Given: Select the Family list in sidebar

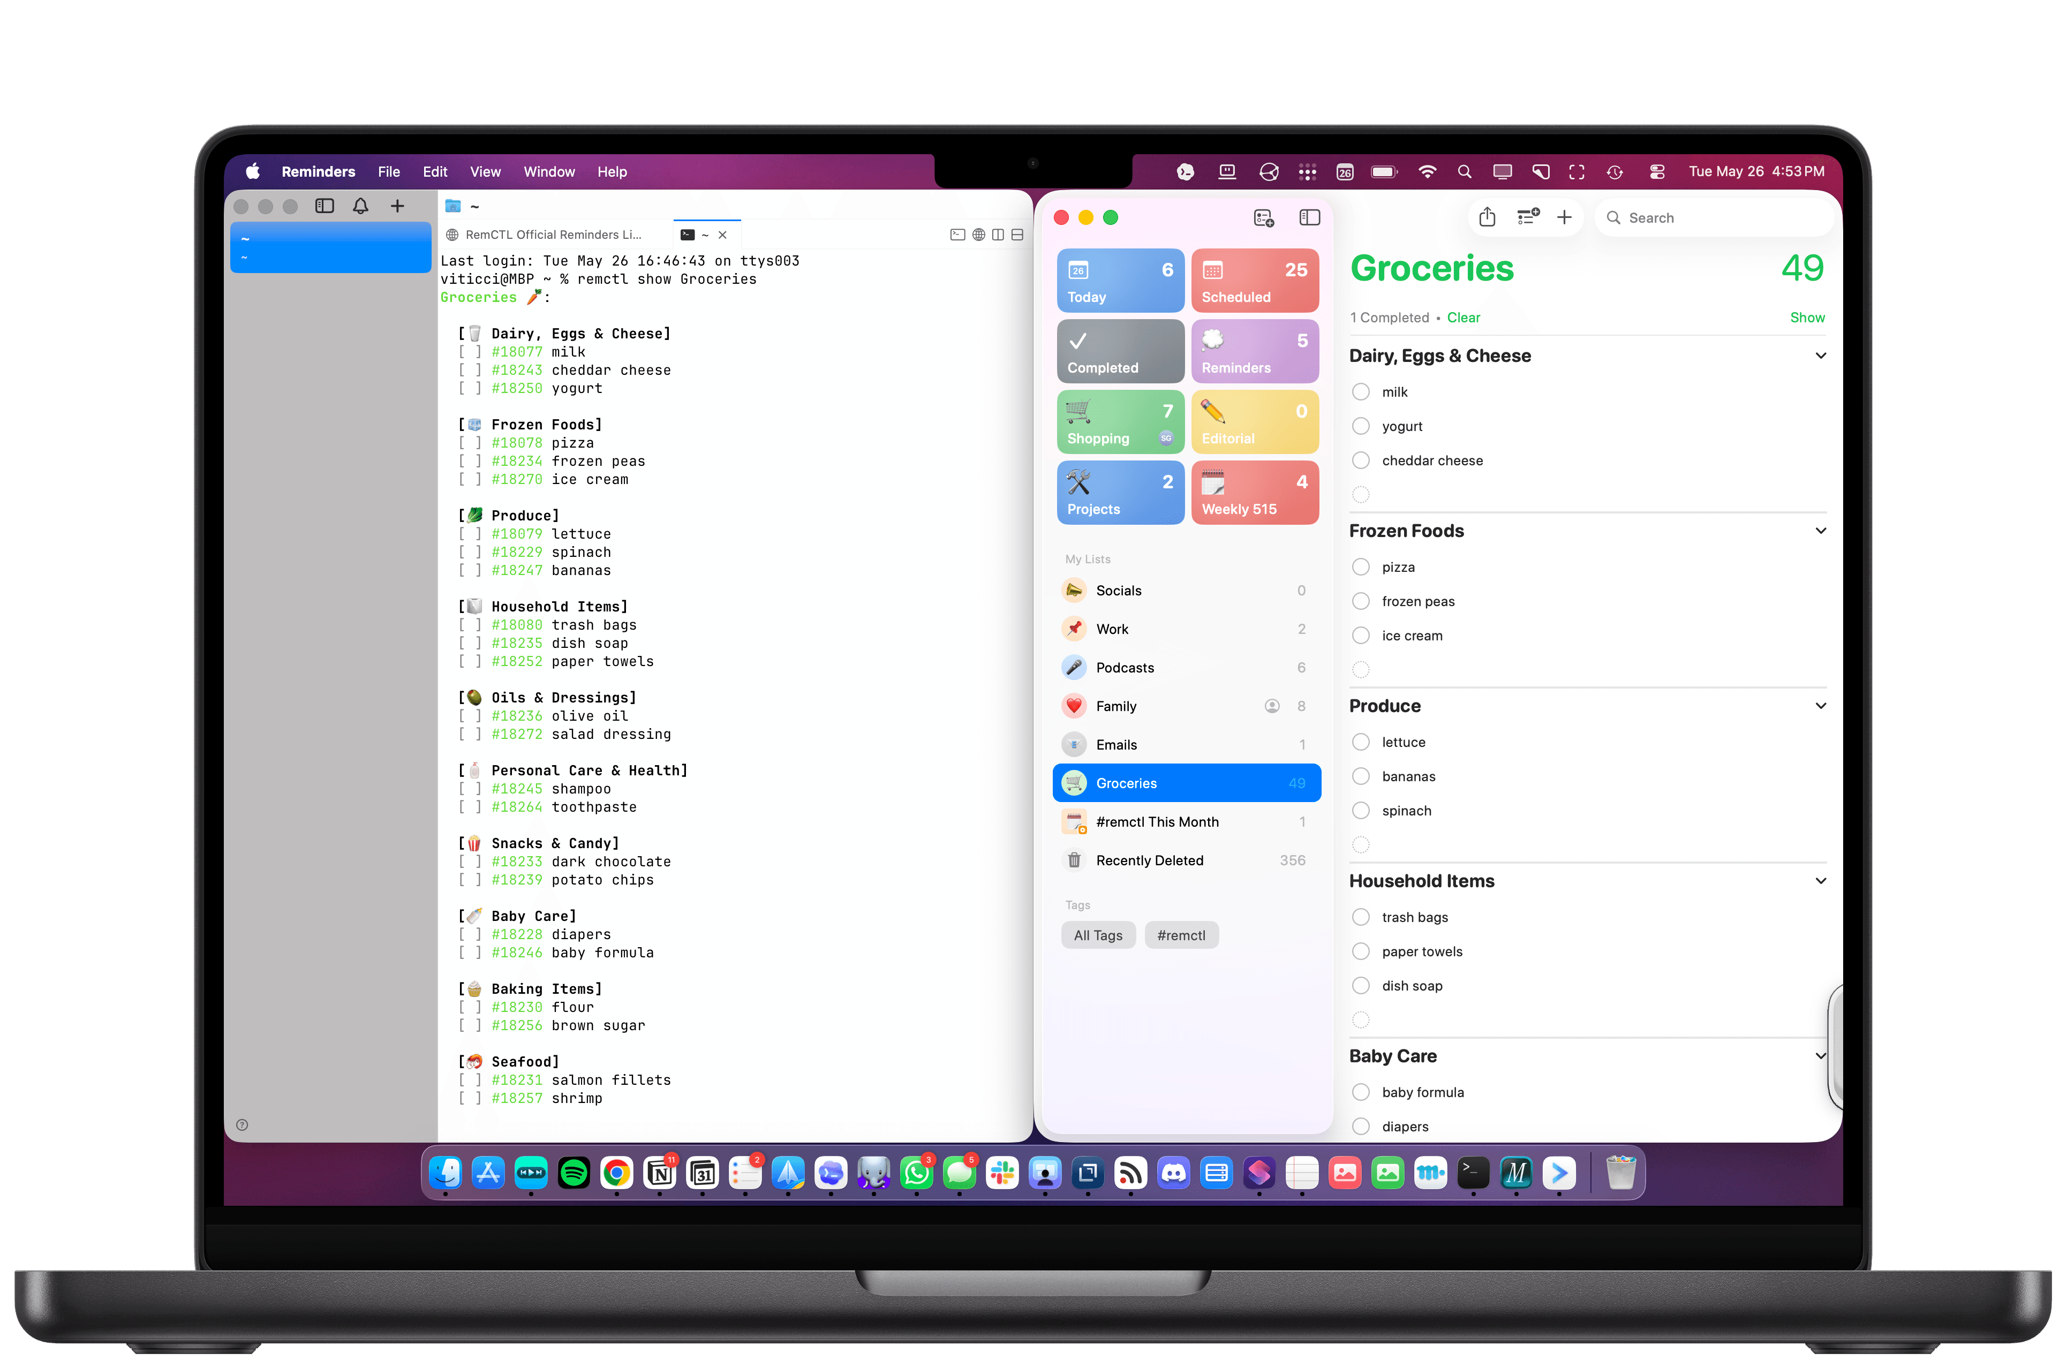Looking at the screenshot, I should coord(1186,706).
